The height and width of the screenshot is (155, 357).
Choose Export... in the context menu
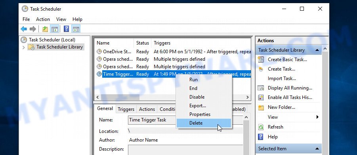pyautogui.click(x=204, y=106)
